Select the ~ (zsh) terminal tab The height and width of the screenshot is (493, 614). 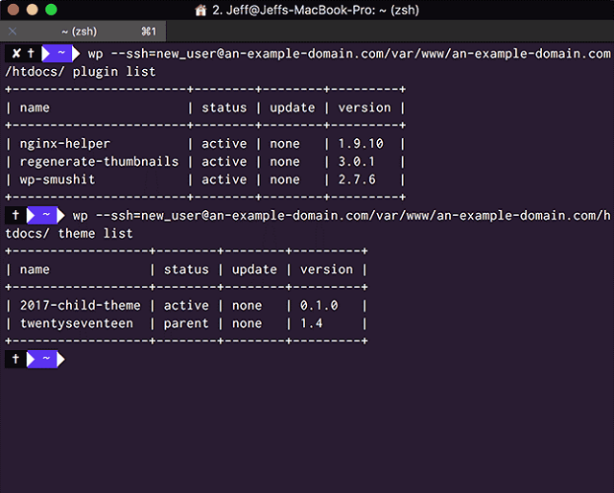[83, 32]
